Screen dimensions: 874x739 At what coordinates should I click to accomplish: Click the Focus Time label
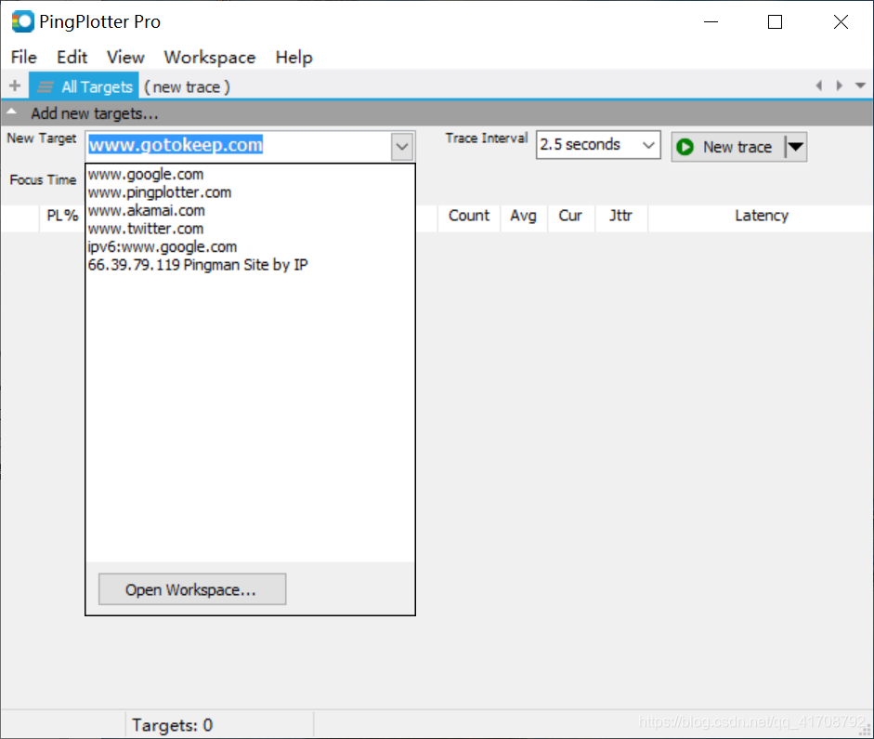[43, 179]
